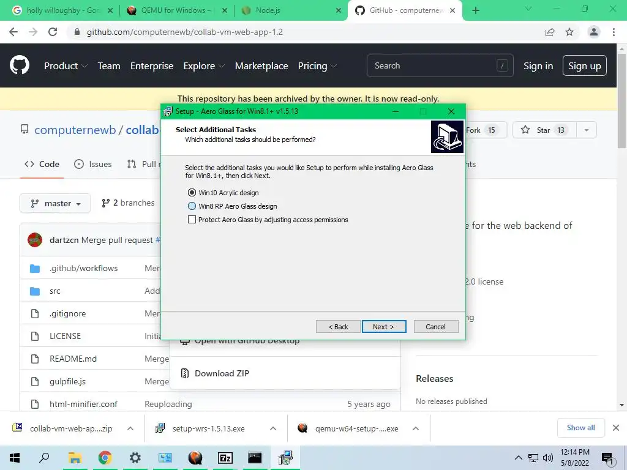
Task: Open dartzcn commit author link
Action: pyautogui.click(x=64, y=240)
